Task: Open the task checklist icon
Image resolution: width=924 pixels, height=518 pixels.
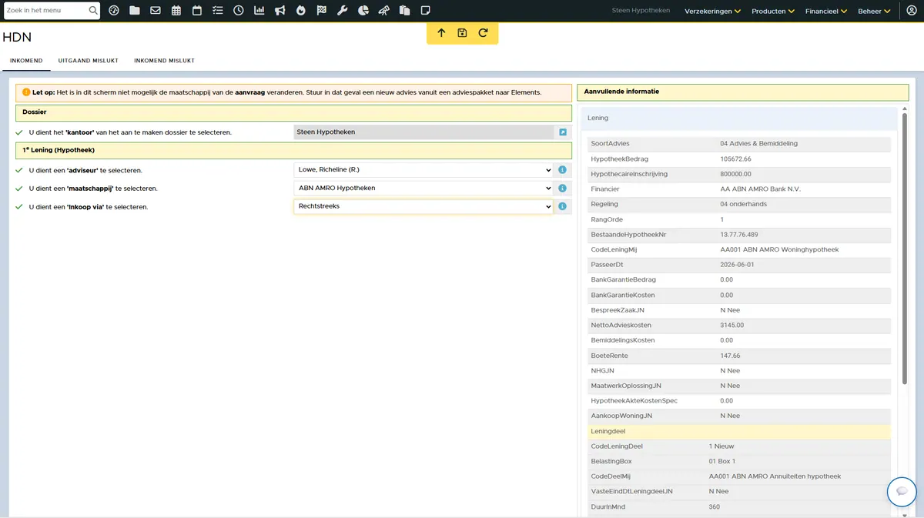Action: click(x=218, y=11)
